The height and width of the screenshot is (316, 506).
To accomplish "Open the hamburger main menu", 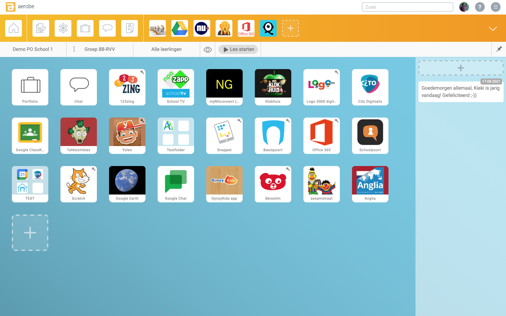I will [495, 7].
